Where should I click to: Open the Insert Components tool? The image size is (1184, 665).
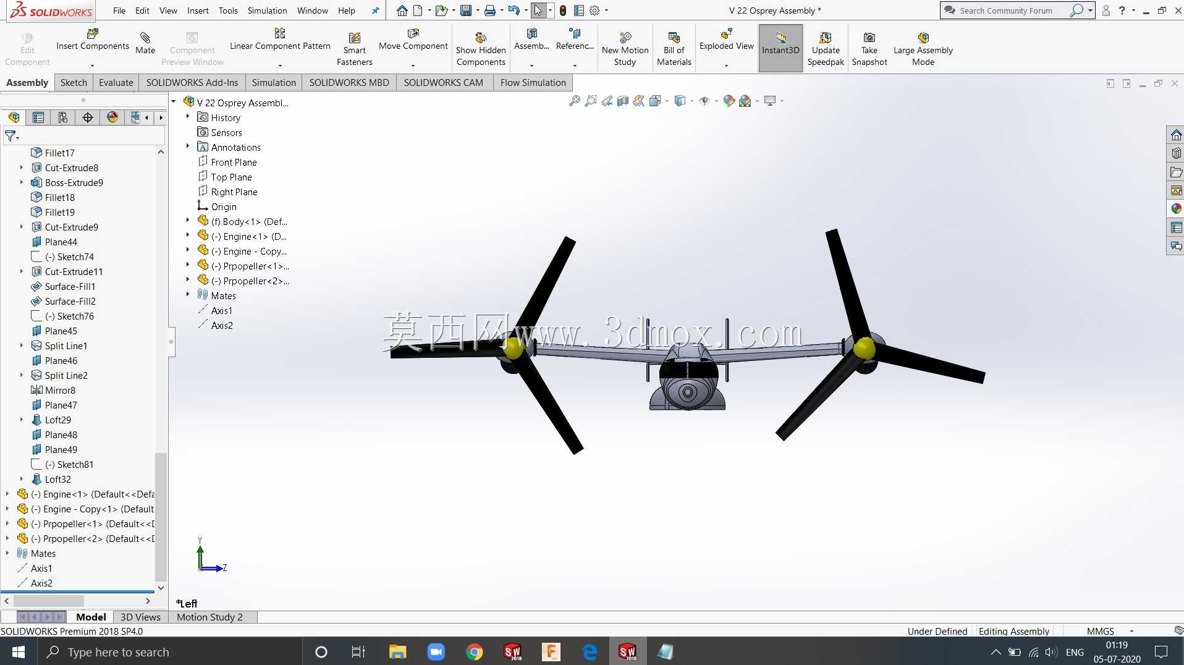click(x=93, y=40)
